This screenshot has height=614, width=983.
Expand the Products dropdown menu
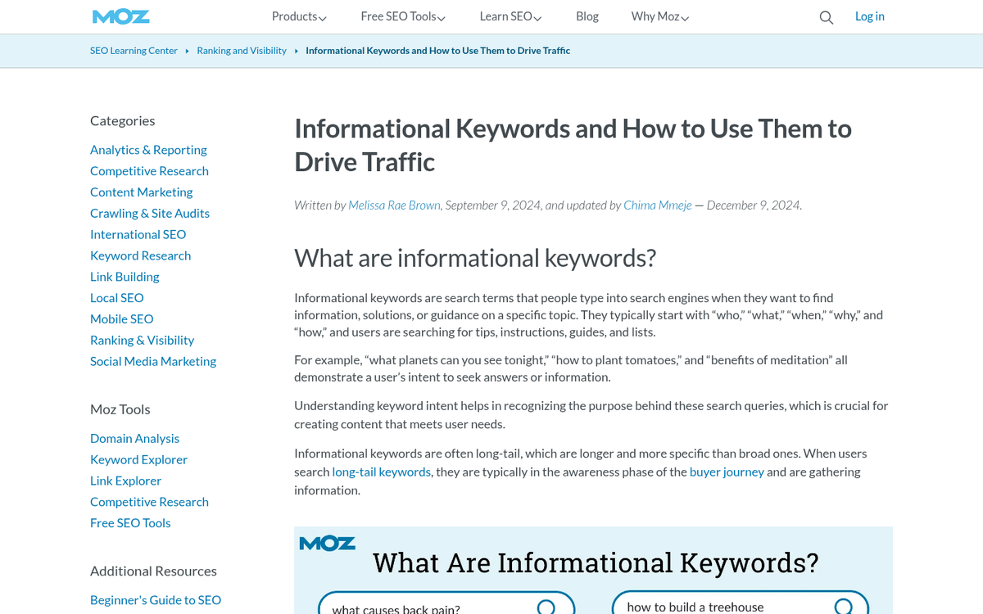click(298, 16)
